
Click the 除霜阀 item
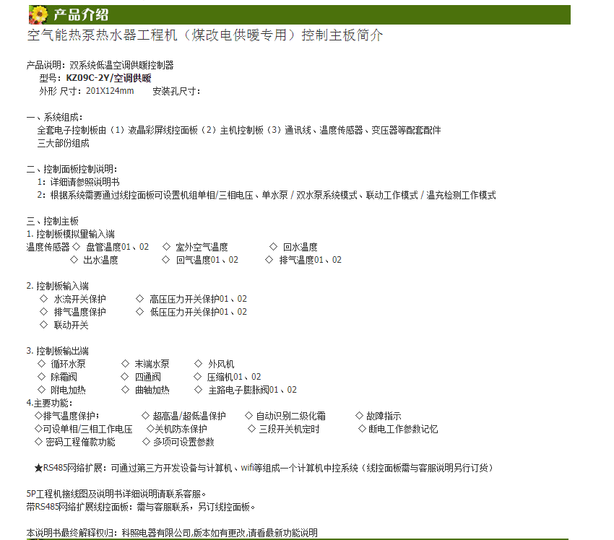tap(64, 377)
